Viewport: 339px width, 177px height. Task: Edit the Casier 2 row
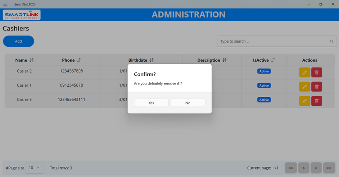[305, 71]
